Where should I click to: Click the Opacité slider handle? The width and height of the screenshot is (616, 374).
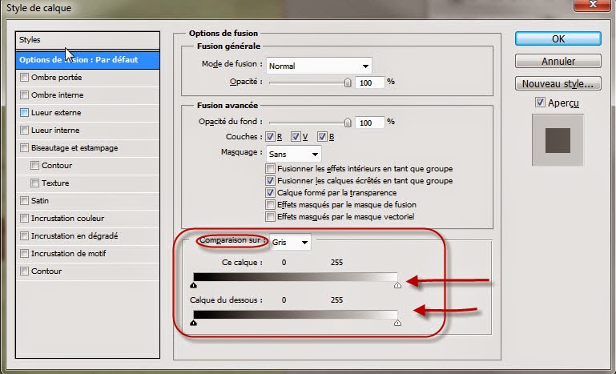348,82
